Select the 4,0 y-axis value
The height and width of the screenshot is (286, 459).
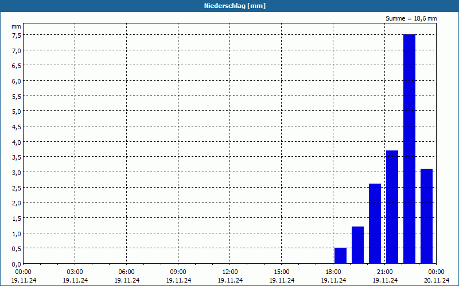(17, 142)
